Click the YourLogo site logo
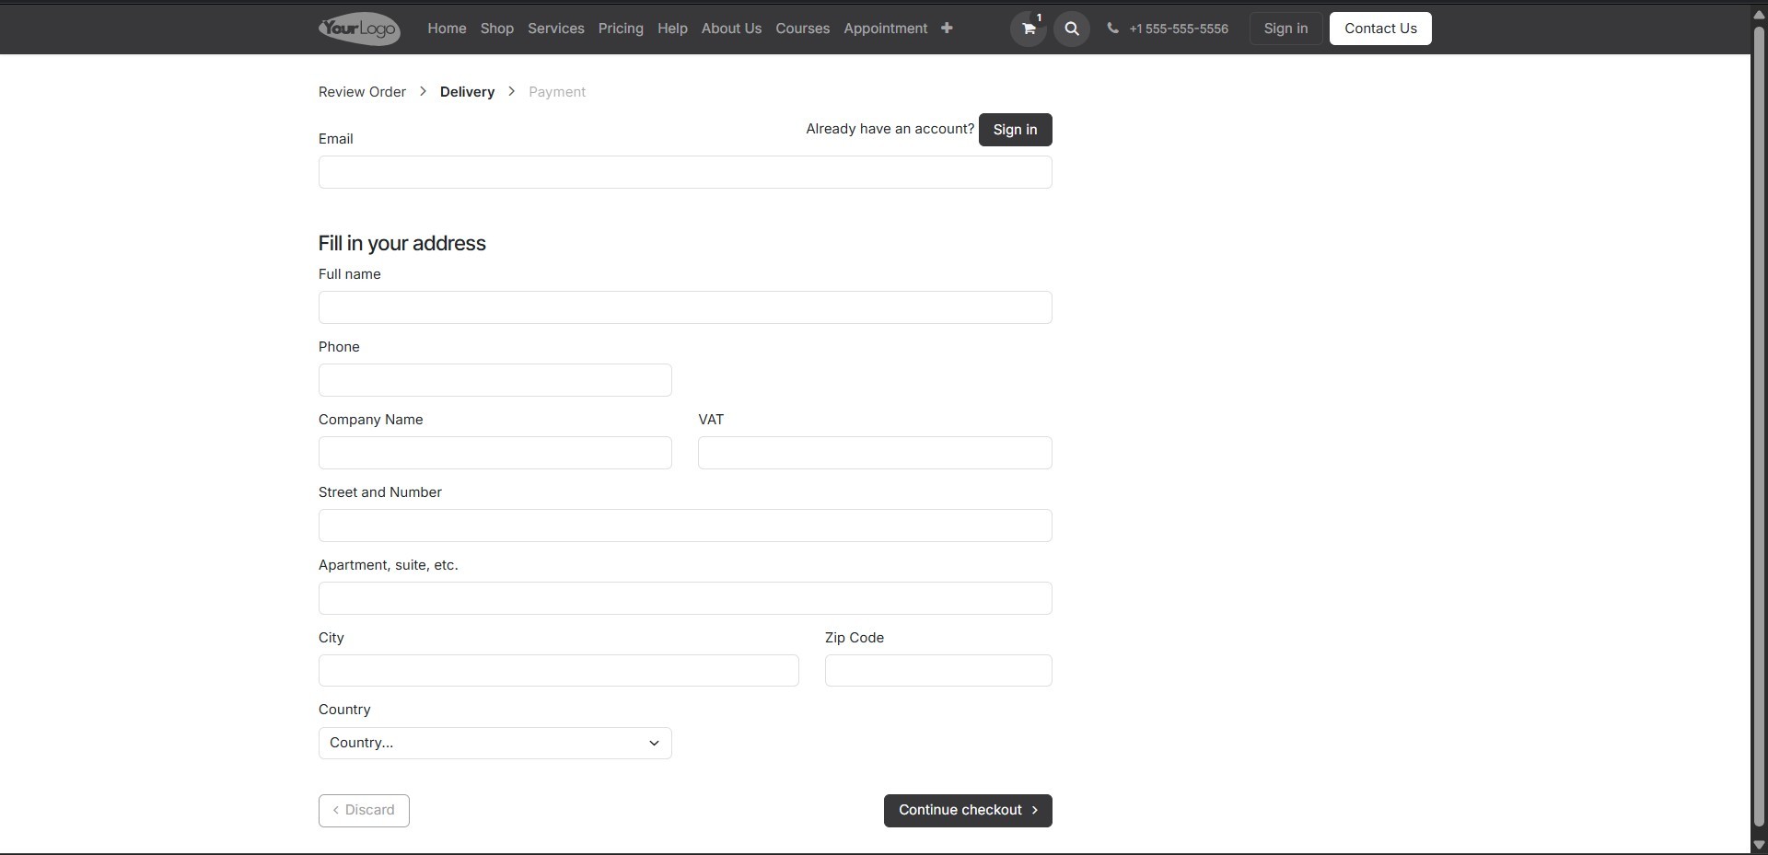Viewport: 1768px width, 855px height. coord(359,29)
